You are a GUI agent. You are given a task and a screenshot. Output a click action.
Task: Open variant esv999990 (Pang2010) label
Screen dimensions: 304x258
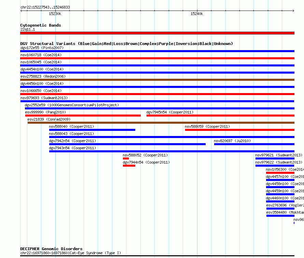click(45, 112)
